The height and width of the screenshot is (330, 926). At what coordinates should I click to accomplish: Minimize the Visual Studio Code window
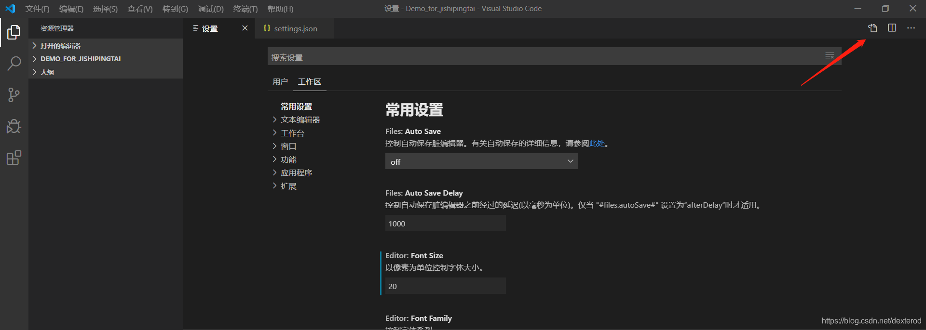pos(858,9)
